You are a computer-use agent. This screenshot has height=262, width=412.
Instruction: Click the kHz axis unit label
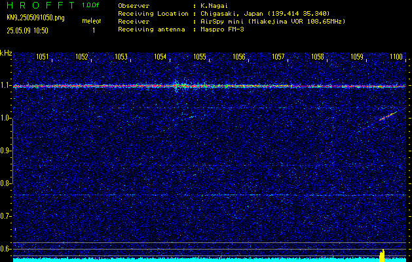6,53
